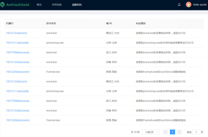Switch to the 异常消息 navigation tab
Screen dimensions: 208x137
click(x=57, y=5)
